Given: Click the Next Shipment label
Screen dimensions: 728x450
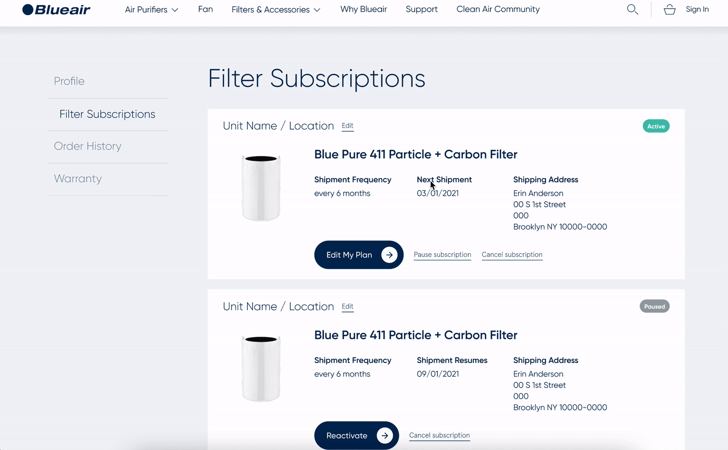Looking at the screenshot, I should coord(444,179).
